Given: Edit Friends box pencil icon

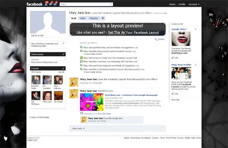Looking at the screenshot, I should (63, 68).
